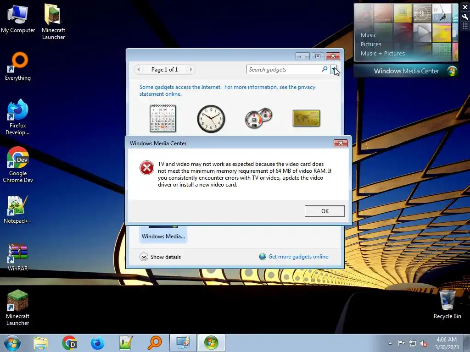
Task: Open Windows Explorer from taskbar
Action: (x=41, y=343)
